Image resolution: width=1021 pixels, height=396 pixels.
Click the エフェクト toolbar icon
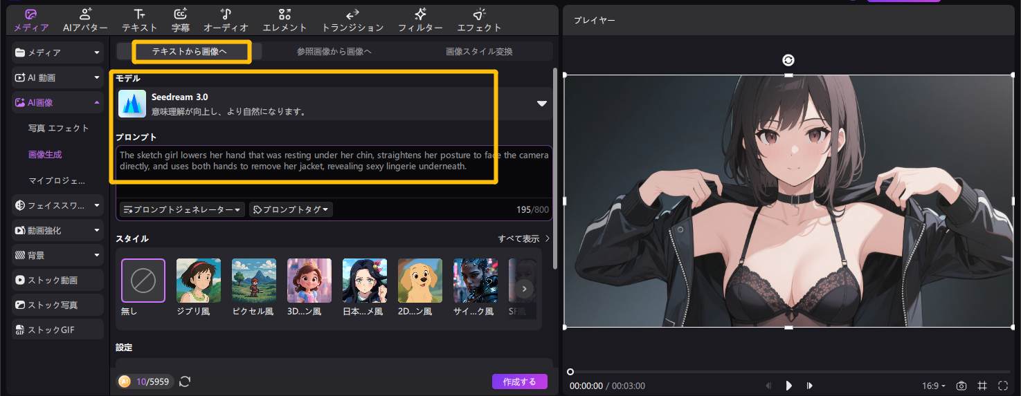[479, 20]
